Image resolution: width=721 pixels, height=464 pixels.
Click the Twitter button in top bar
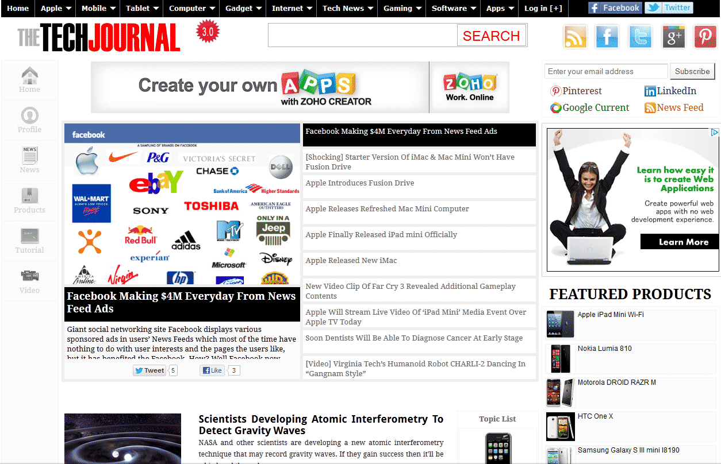[669, 8]
